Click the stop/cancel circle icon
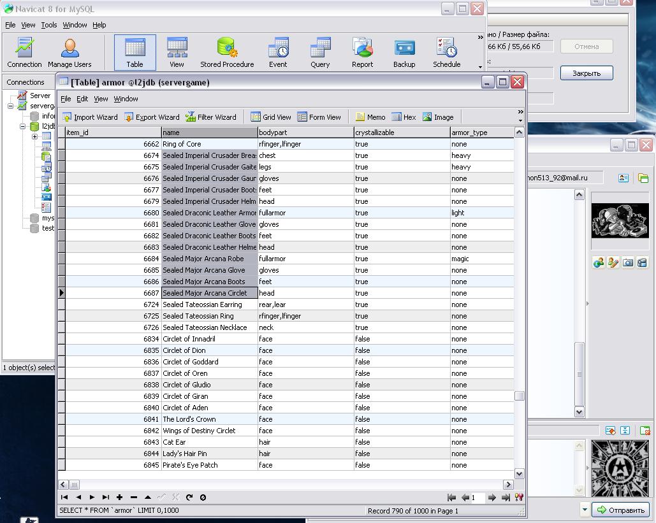The width and height of the screenshot is (656, 523). point(203,497)
